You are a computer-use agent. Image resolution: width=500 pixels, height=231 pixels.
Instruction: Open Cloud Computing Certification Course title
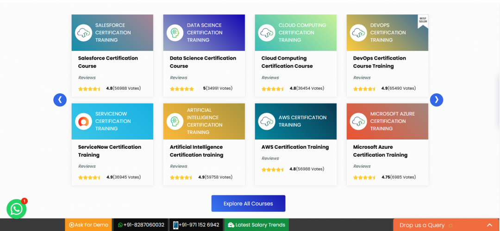pyautogui.click(x=287, y=62)
